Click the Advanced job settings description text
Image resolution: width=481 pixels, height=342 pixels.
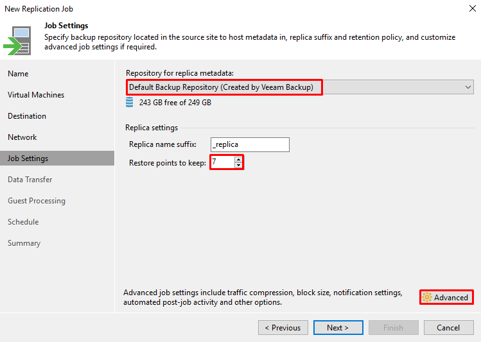263,297
